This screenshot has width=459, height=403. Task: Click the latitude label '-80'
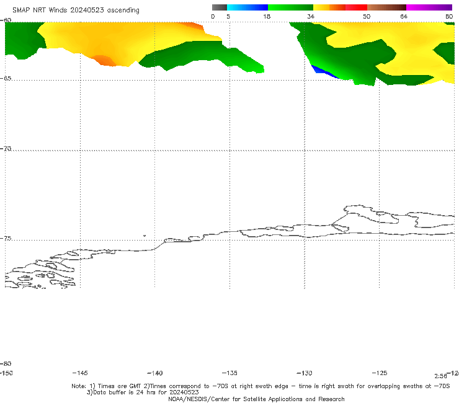point(6,364)
